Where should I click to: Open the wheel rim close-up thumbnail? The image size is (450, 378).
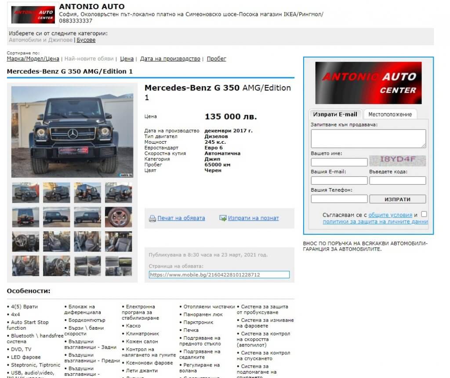[x=119, y=217]
